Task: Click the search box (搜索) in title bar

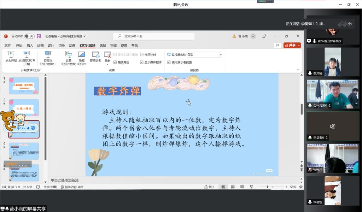Action: [x=154, y=36]
